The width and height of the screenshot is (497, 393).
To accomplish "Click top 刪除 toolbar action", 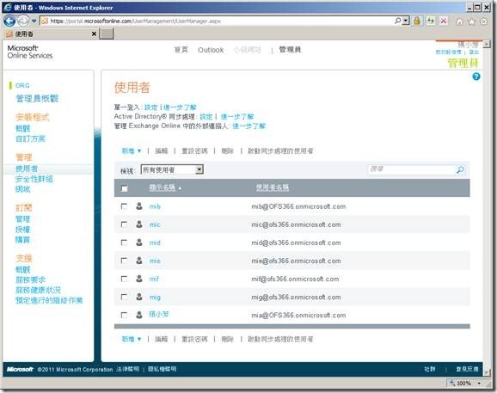I will click(x=228, y=150).
